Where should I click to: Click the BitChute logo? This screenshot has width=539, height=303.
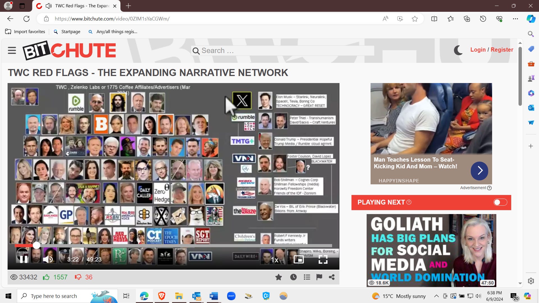pos(69,50)
